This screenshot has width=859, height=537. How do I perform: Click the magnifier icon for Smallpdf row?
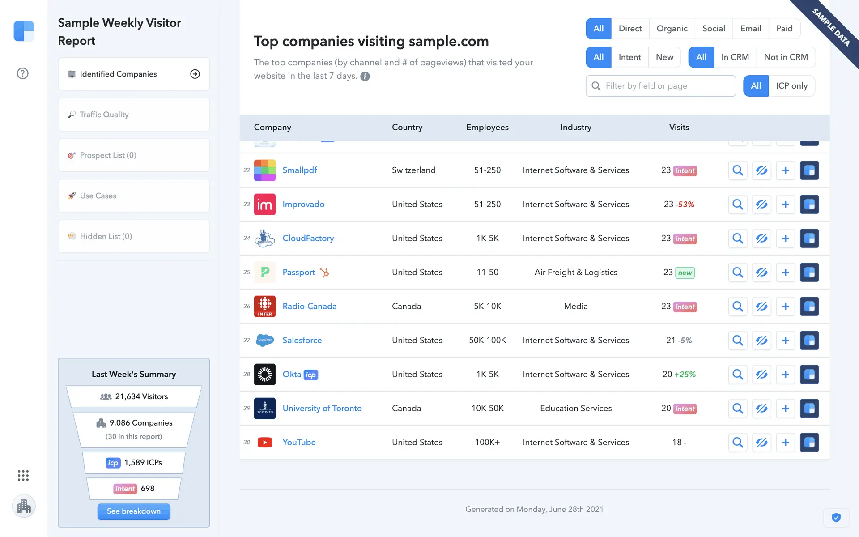[x=737, y=170]
